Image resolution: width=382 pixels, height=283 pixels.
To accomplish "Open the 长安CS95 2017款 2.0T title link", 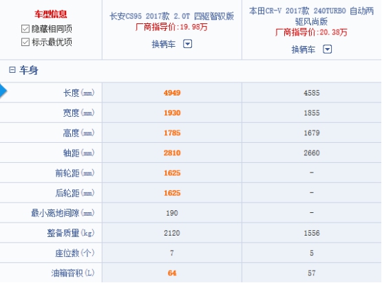I will (172, 16).
